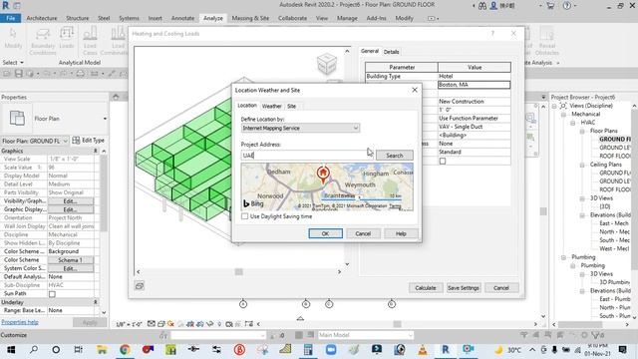638x359 pixels.
Task: Click the Edit Type button in Properties
Action: pyautogui.click(x=89, y=141)
